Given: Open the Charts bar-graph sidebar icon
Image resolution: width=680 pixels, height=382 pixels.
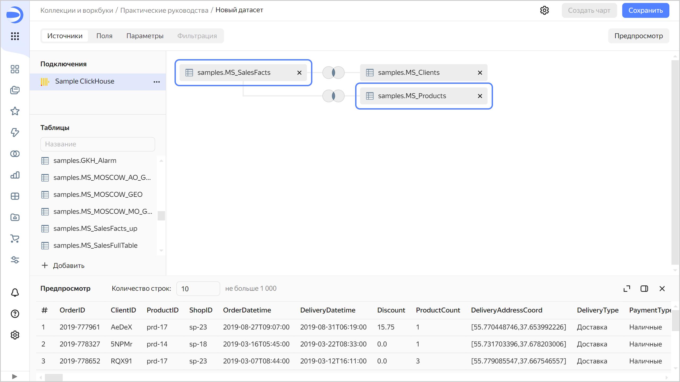Looking at the screenshot, I should 15,175.
